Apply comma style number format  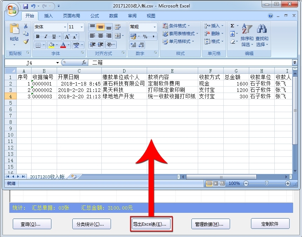click(x=153, y=36)
